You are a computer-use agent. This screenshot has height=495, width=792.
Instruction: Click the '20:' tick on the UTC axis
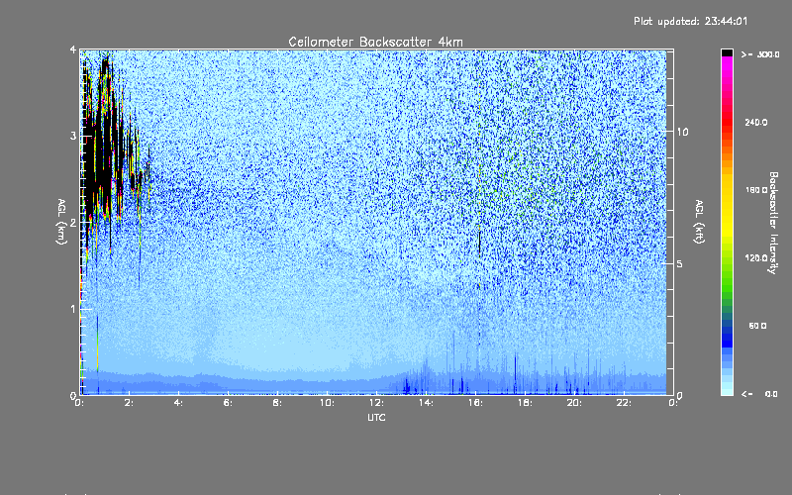(574, 403)
